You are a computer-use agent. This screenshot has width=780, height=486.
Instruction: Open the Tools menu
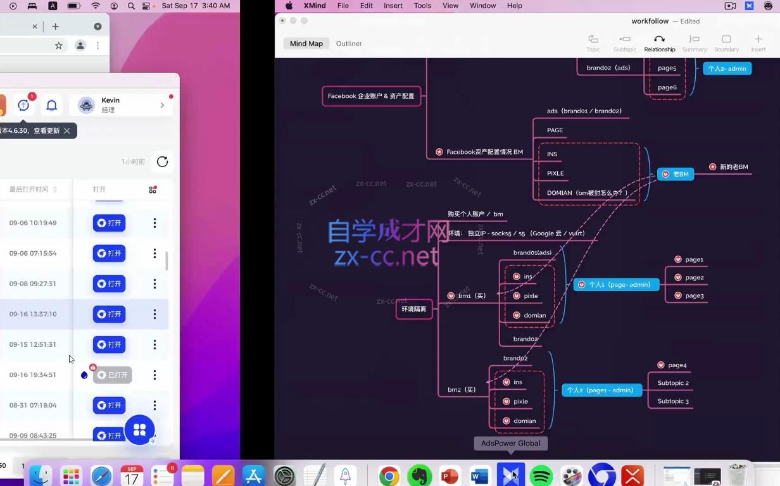coord(422,6)
